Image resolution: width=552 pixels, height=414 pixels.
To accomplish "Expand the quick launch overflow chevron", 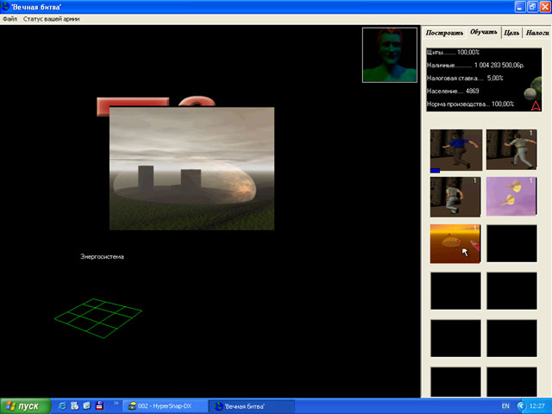I will [116, 402].
